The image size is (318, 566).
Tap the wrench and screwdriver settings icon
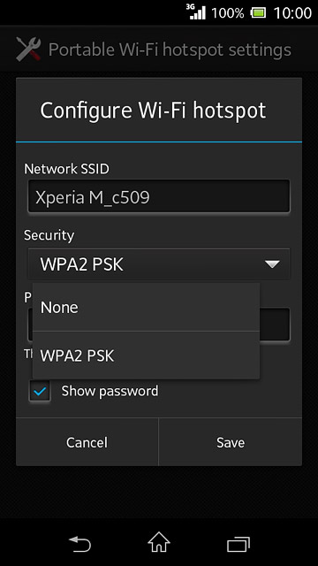[x=28, y=50]
